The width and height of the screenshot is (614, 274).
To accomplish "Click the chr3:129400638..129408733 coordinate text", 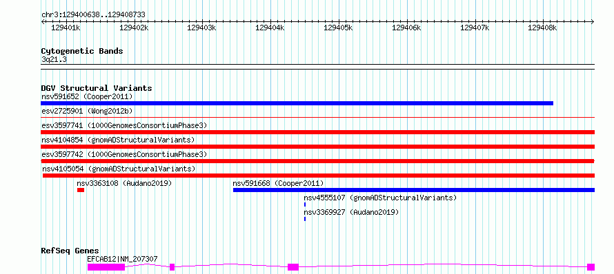I will 93,14.
